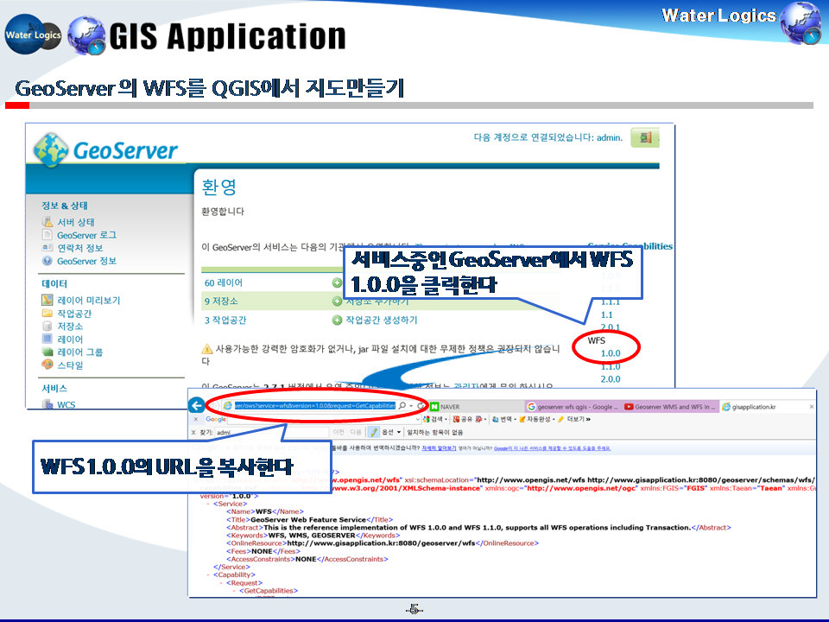Screen dimensions: 829x622
Task: Click green plus icon for 작업공간 생성하기
Action: pyautogui.click(x=337, y=320)
